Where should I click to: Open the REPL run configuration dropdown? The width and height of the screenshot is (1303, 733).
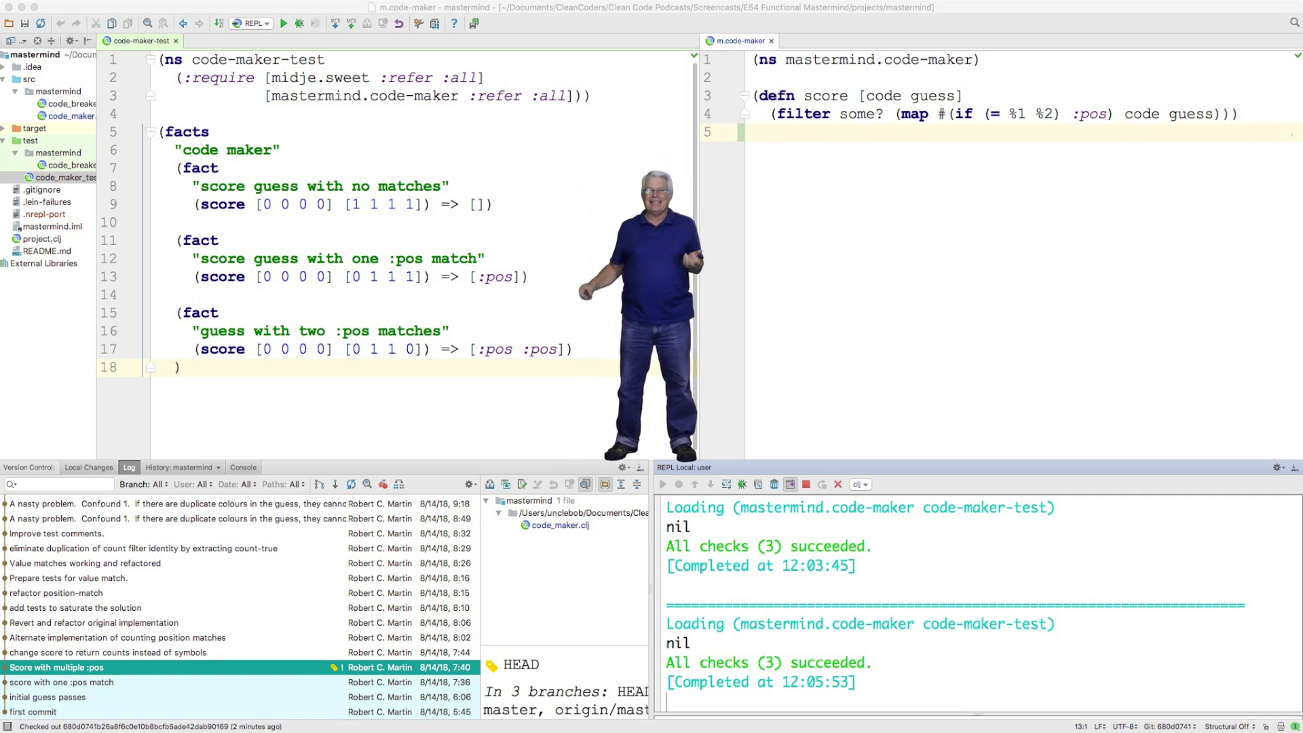click(x=251, y=23)
